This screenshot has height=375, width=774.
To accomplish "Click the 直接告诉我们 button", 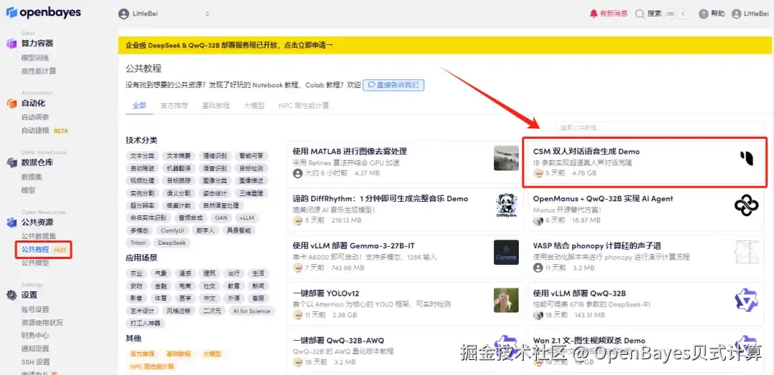I will coord(393,84).
